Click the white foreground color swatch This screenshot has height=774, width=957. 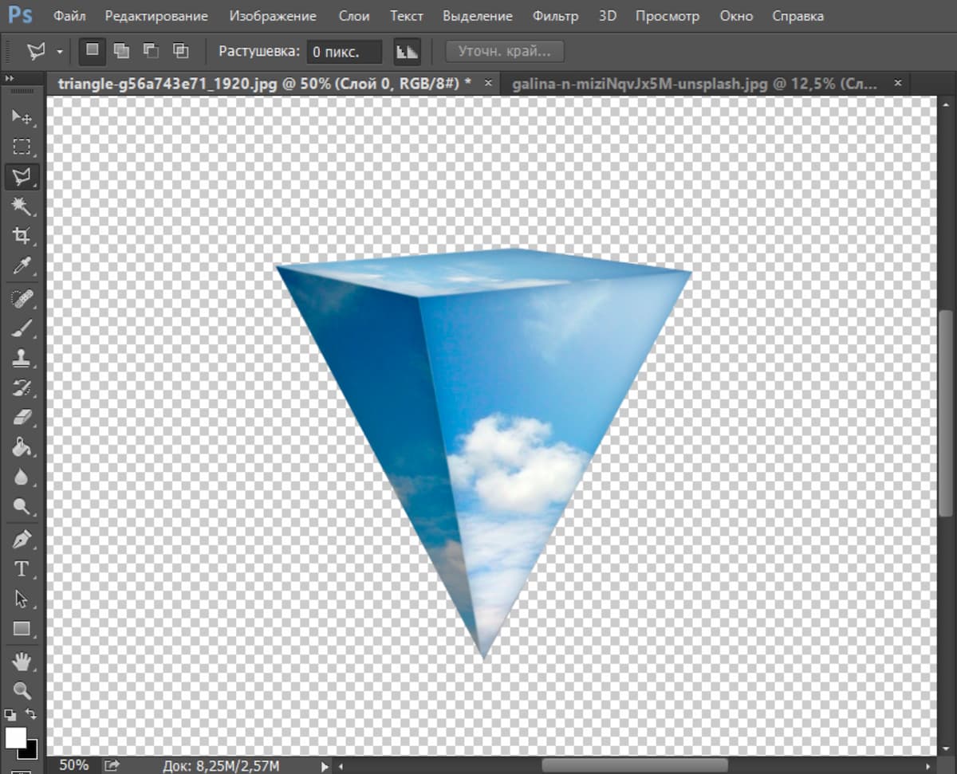click(x=15, y=737)
